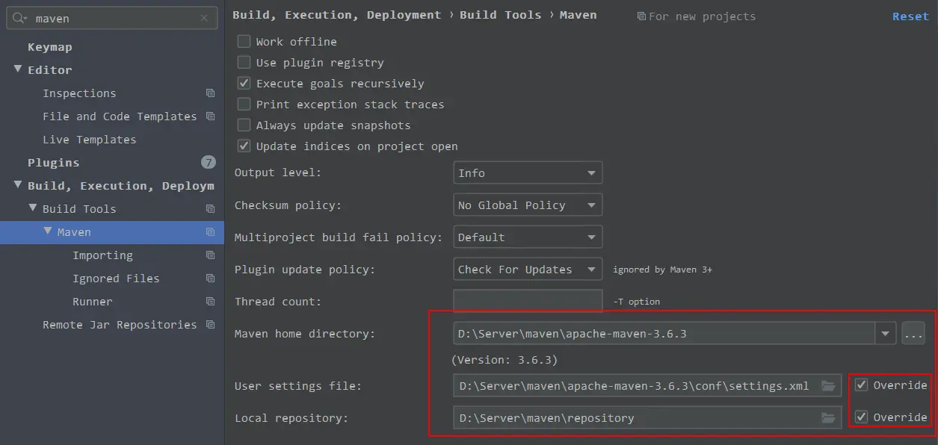938x445 pixels.
Task: Open the Plugin update policy dropdown
Action: point(528,269)
